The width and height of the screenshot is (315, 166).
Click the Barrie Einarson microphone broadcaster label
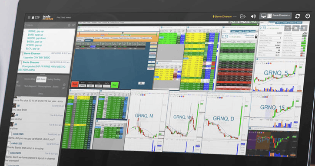pyautogui.click(x=222, y=16)
